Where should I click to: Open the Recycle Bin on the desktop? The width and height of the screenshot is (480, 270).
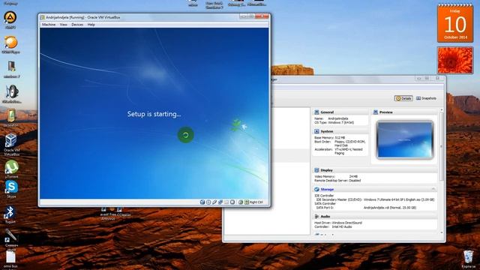[x=468, y=259]
